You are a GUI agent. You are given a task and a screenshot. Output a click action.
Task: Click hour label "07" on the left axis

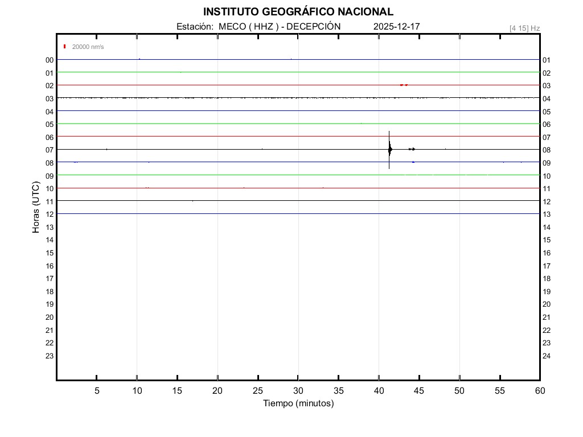(50, 150)
